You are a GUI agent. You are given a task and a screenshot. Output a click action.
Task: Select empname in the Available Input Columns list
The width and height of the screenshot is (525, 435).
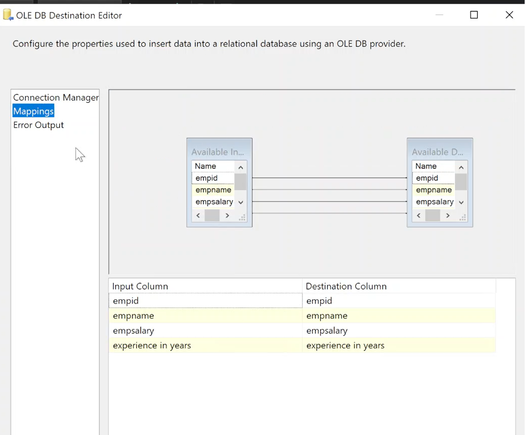click(213, 190)
